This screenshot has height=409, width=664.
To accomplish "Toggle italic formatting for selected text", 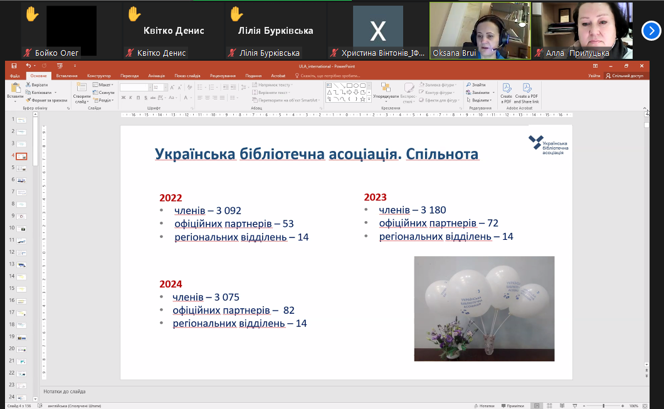I will 130,97.
